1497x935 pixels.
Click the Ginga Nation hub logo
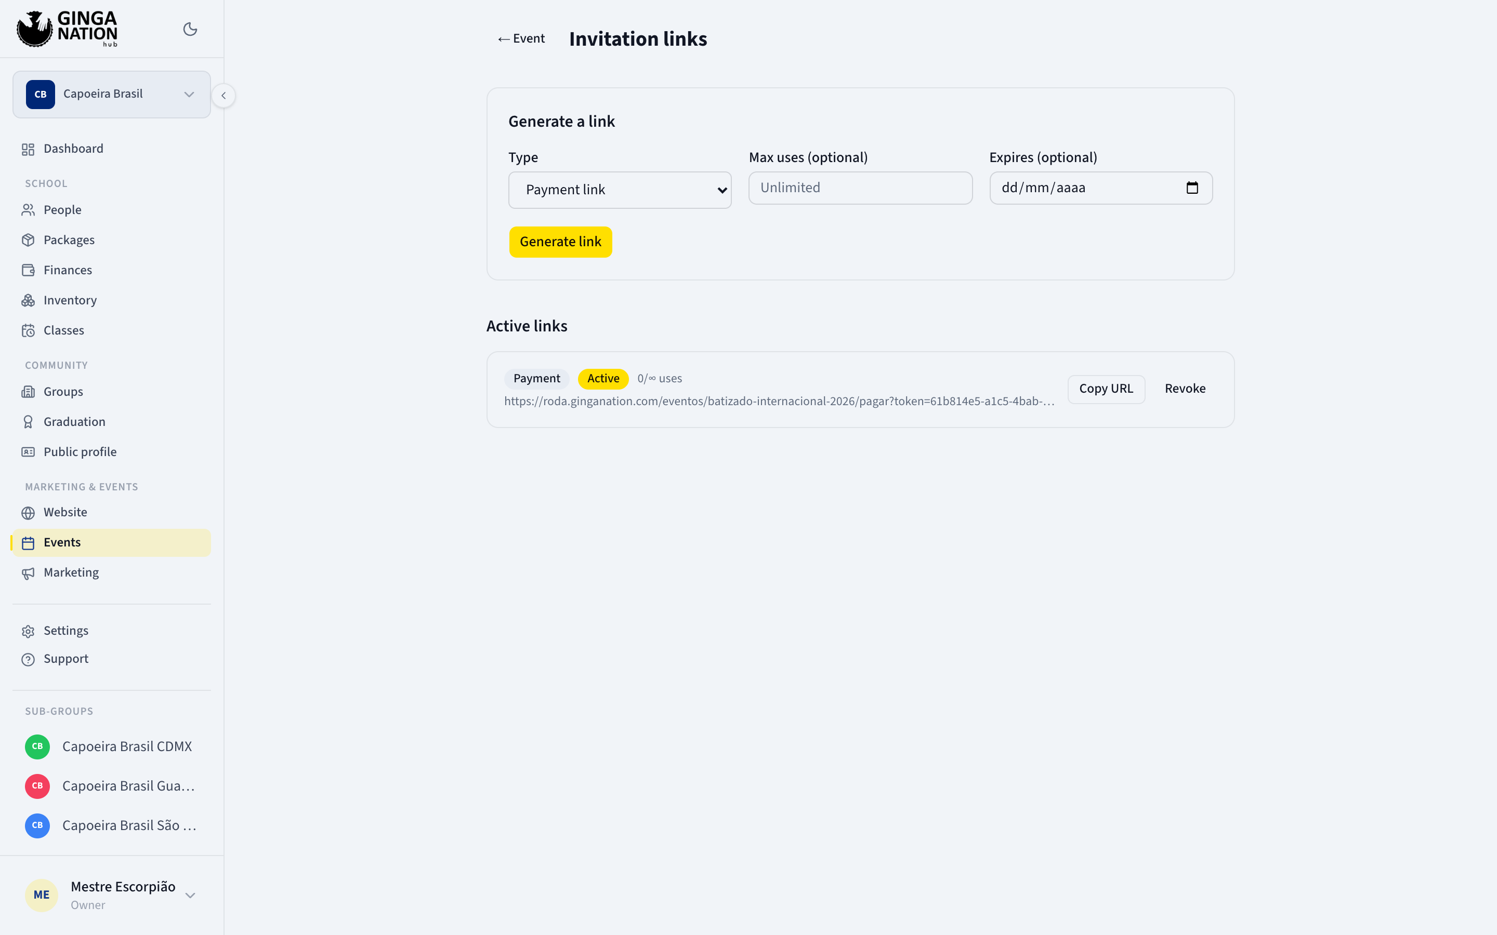67,29
